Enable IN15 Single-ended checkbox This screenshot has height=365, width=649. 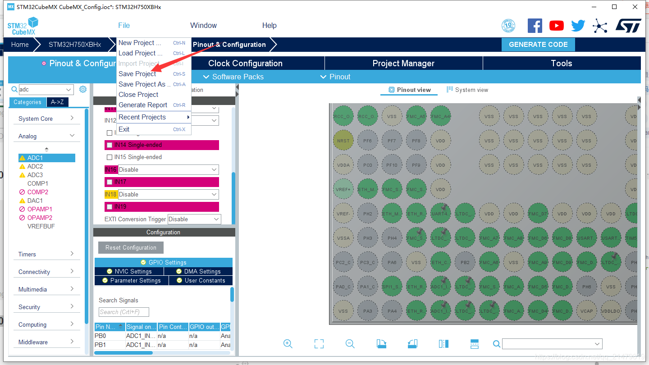pyautogui.click(x=110, y=157)
